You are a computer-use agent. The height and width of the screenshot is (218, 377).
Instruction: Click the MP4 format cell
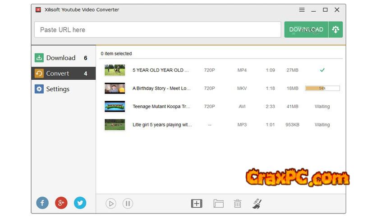(x=242, y=70)
